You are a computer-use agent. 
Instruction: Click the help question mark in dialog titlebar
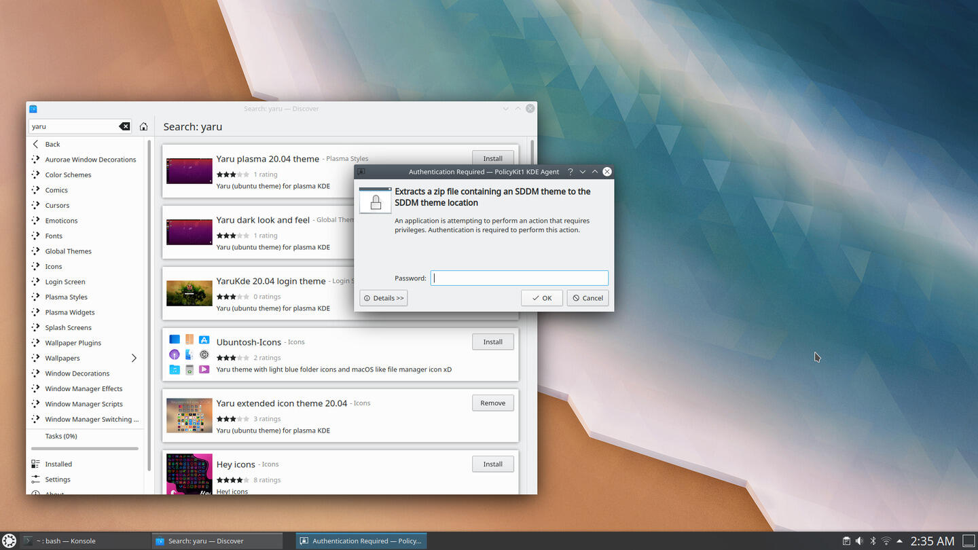(570, 172)
